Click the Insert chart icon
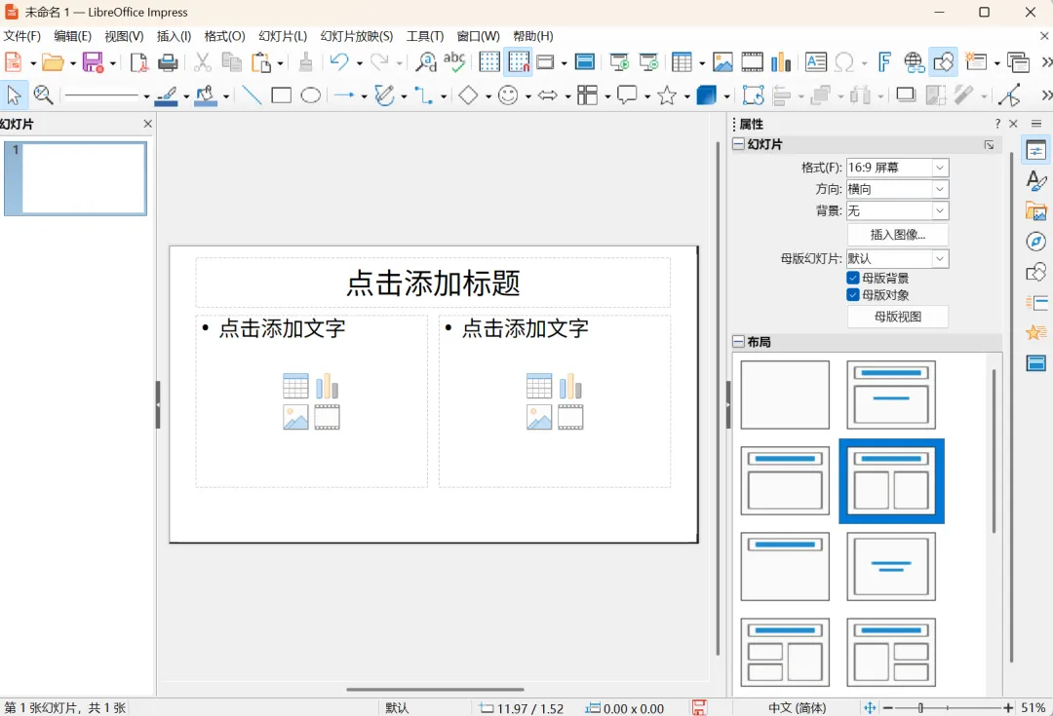Image resolution: width=1053 pixels, height=716 pixels. click(x=780, y=62)
